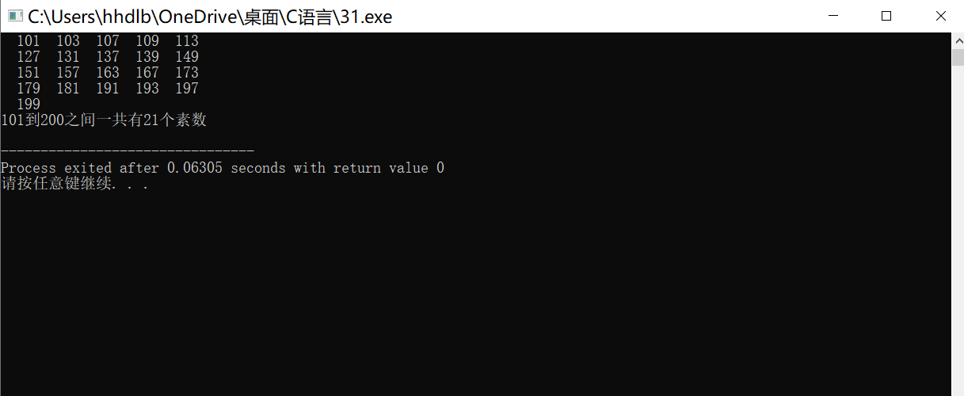Click the prime number 181

pyautogui.click(x=68, y=89)
